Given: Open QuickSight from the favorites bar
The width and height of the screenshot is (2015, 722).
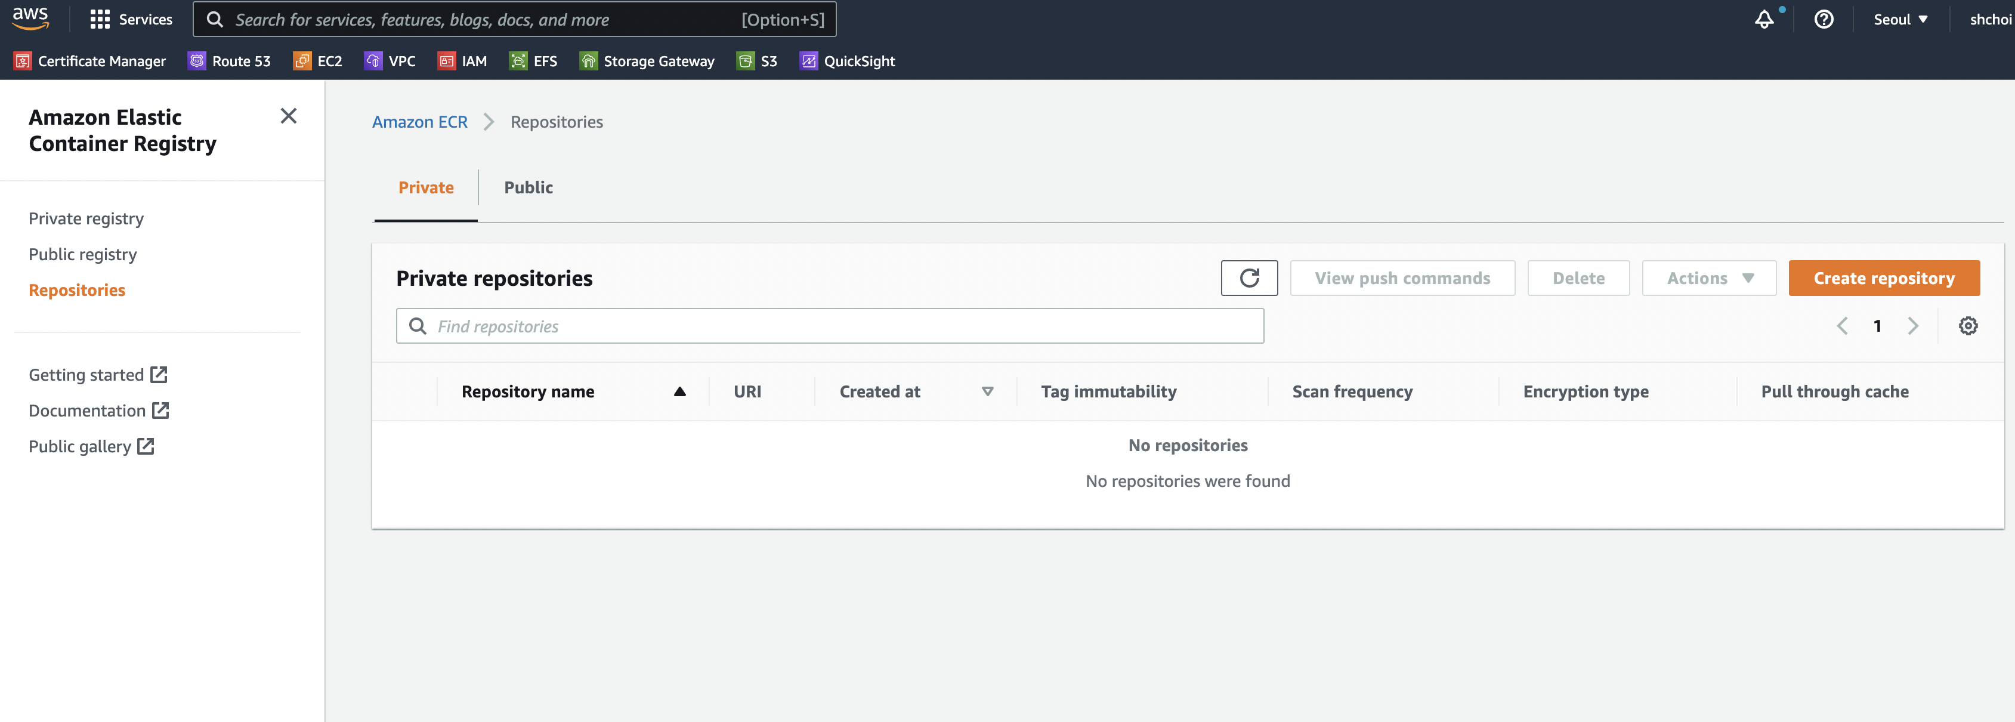Looking at the screenshot, I should pos(847,61).
